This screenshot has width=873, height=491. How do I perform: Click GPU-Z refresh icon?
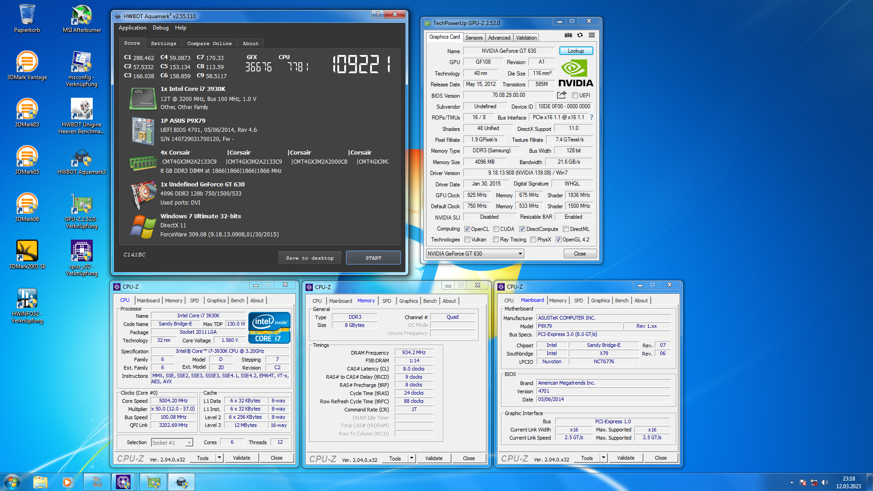pos(580,35)
